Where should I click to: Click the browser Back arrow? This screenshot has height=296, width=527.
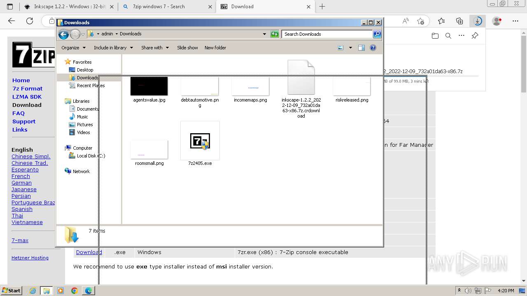pos(12,21)
